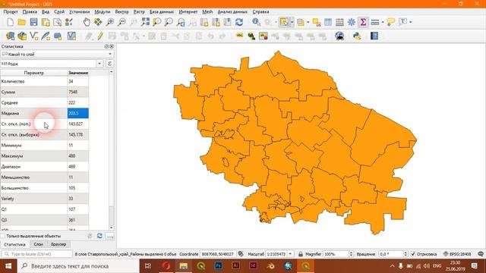Click the Coordinate input field
Viewport: 486px width, 273px height.
point(218,254)
